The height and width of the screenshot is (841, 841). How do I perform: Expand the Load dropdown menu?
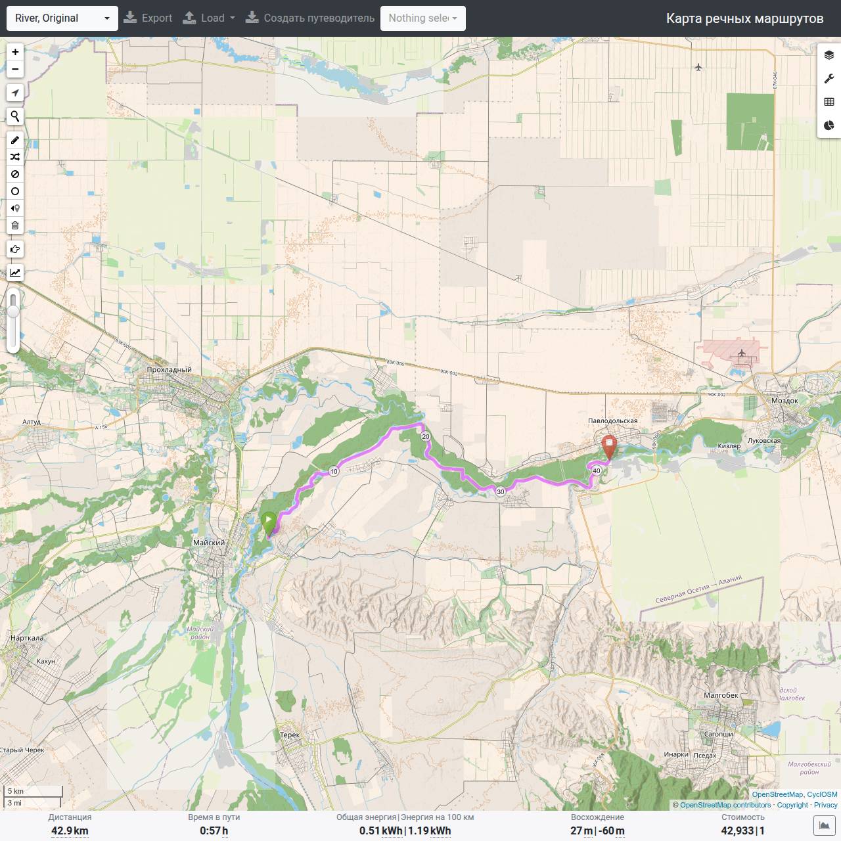[x=209, y=18]
